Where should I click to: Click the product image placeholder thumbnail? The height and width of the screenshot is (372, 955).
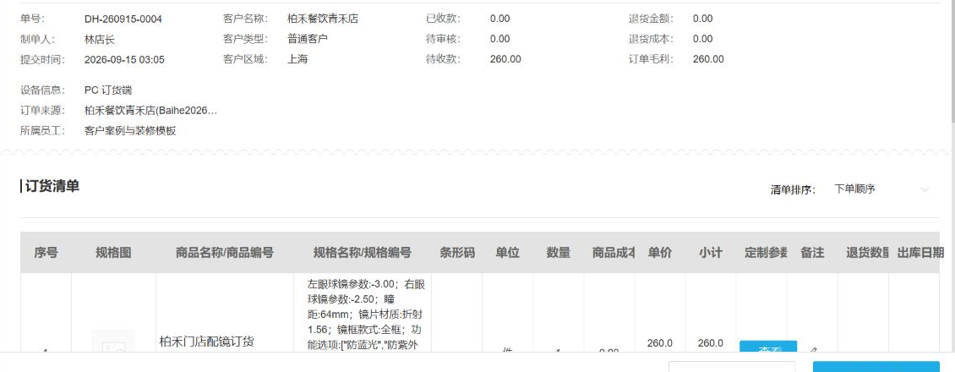pyautogui.click(x=113, y=341)
